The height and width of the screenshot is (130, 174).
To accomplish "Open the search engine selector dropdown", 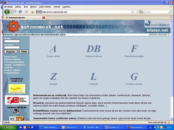I will pos(142,12).
